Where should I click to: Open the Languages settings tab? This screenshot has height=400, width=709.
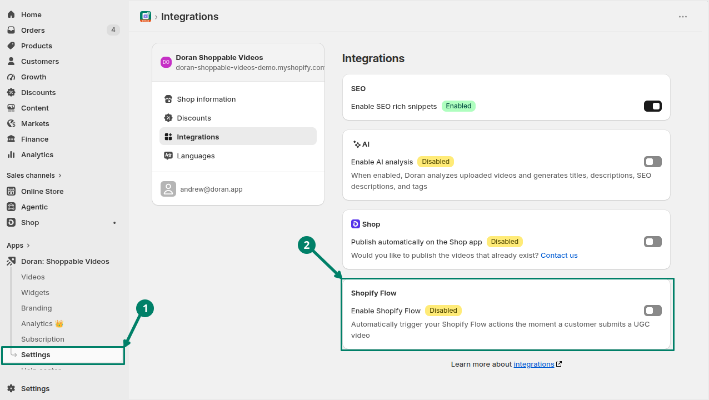tap(238, 156)
